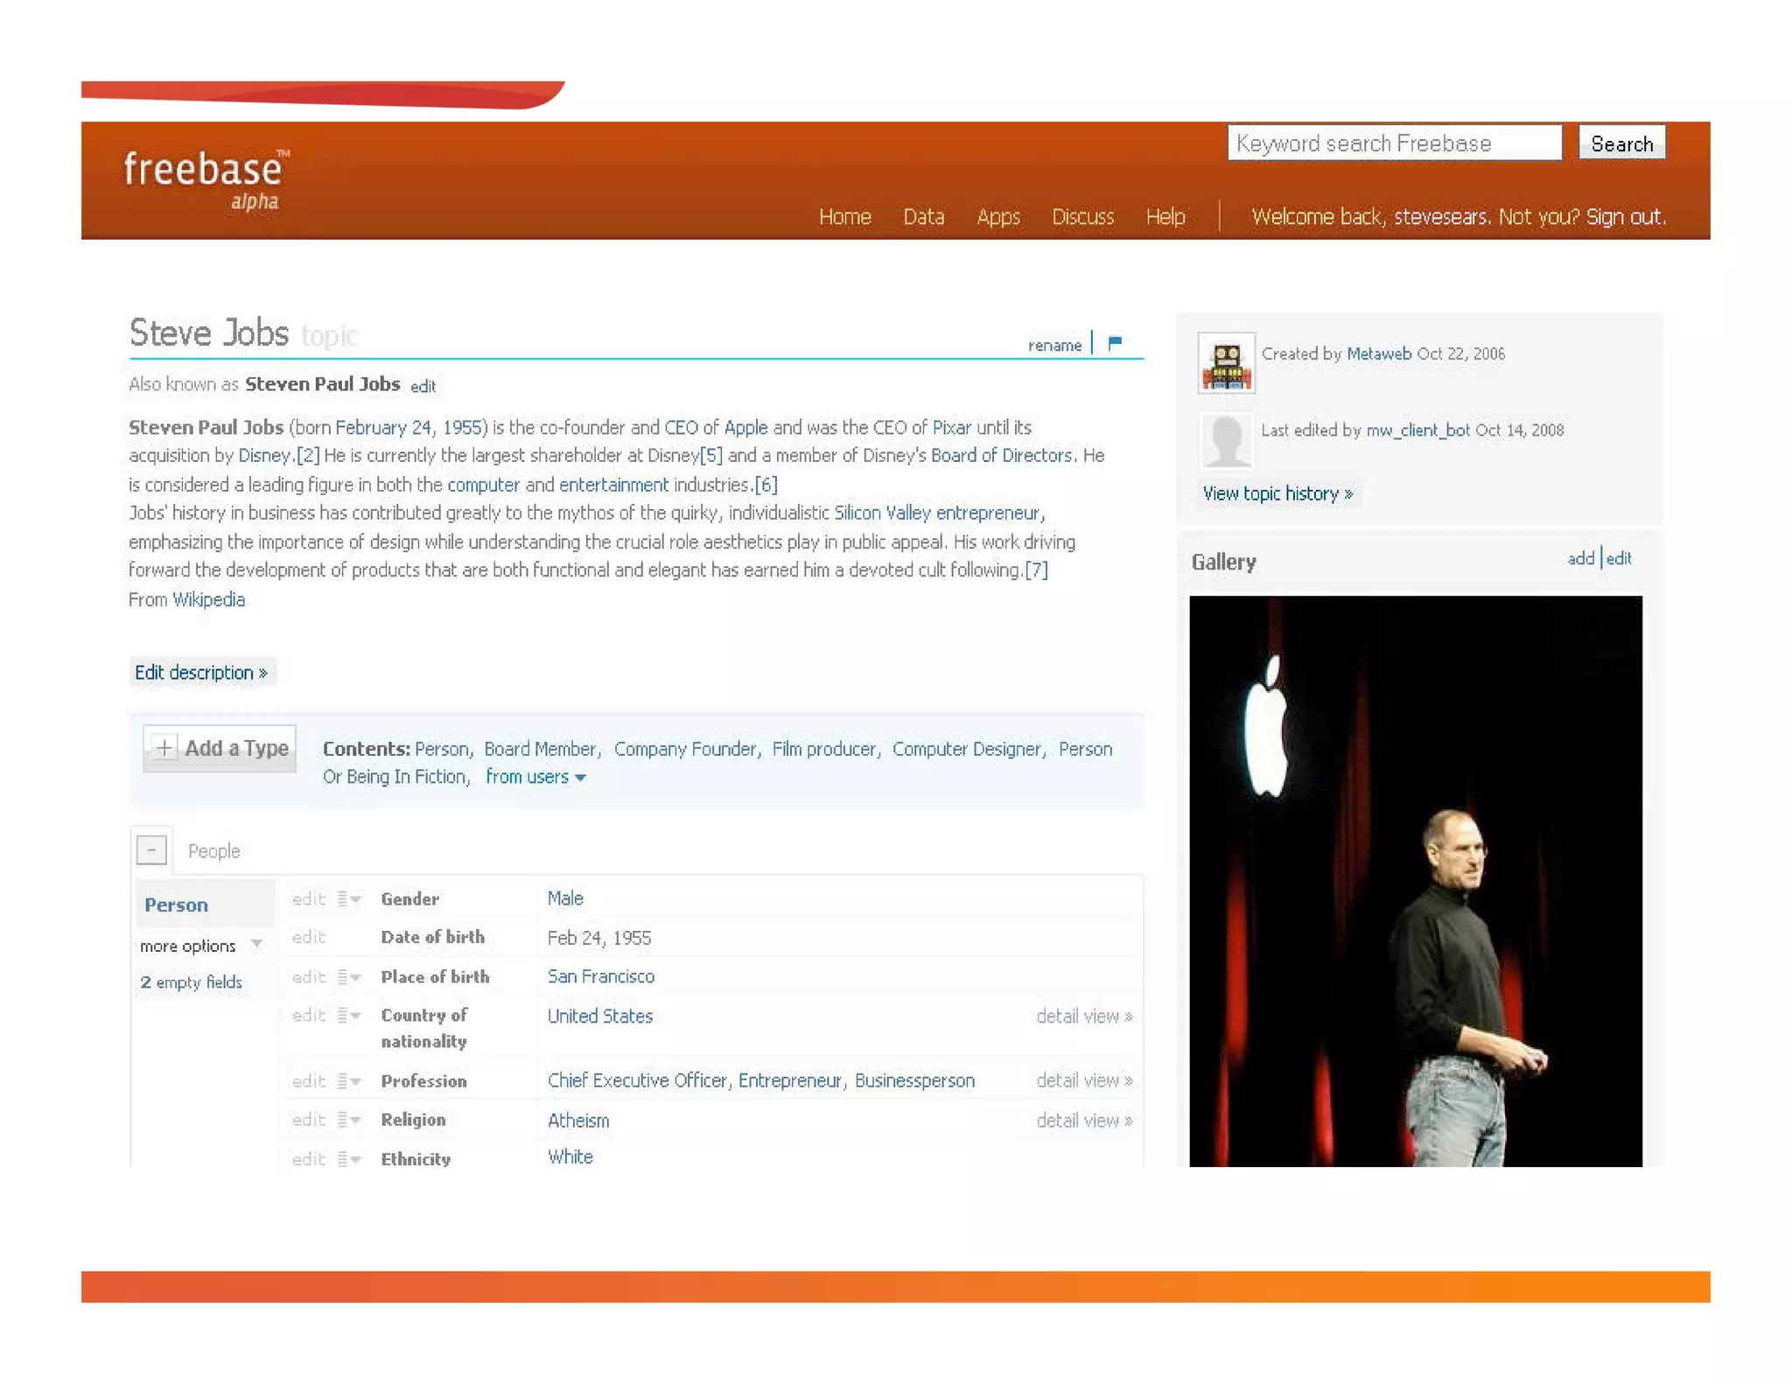Image resolution: width=1792 pixels, height=1384 pixels.
Task: Expand the 'from users' dropdown
Action: (x=535, y=777)
